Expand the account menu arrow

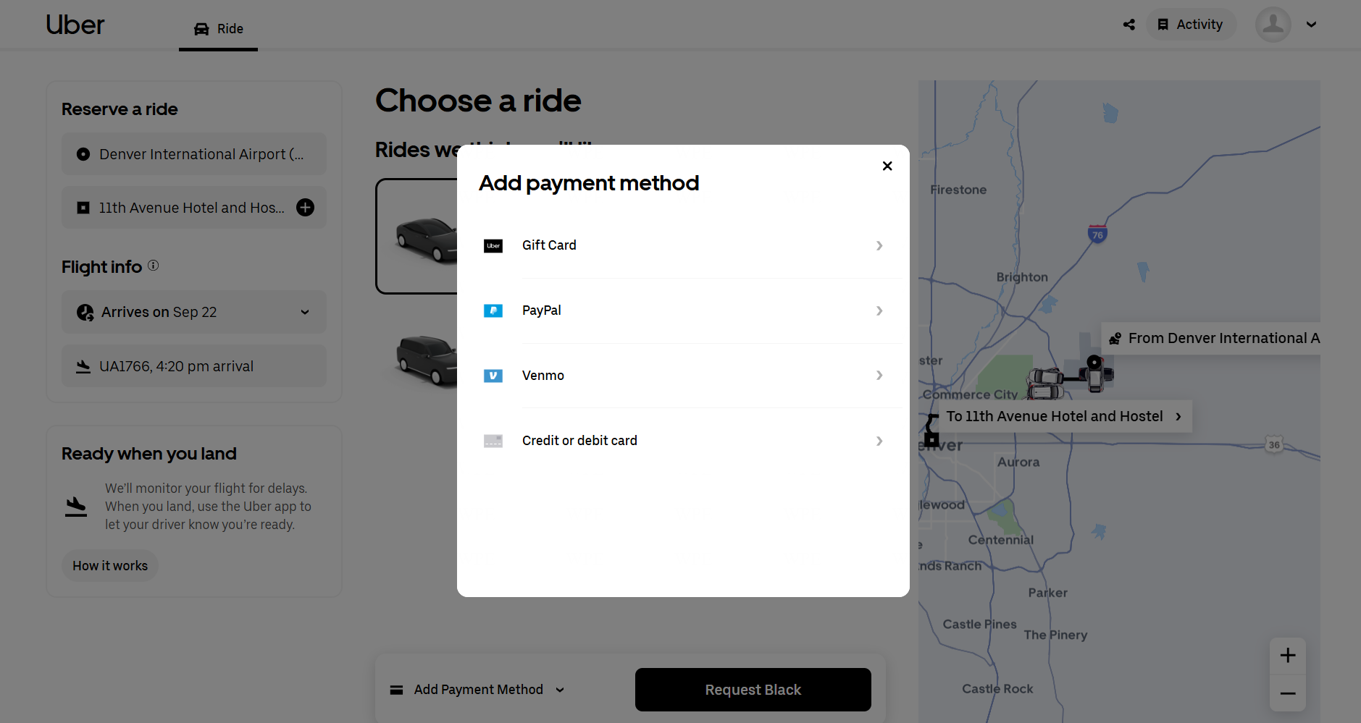pyautogui.click(x=1311, y=25)
